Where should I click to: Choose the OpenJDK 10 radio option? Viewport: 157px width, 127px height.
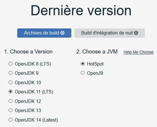(10, 82)
